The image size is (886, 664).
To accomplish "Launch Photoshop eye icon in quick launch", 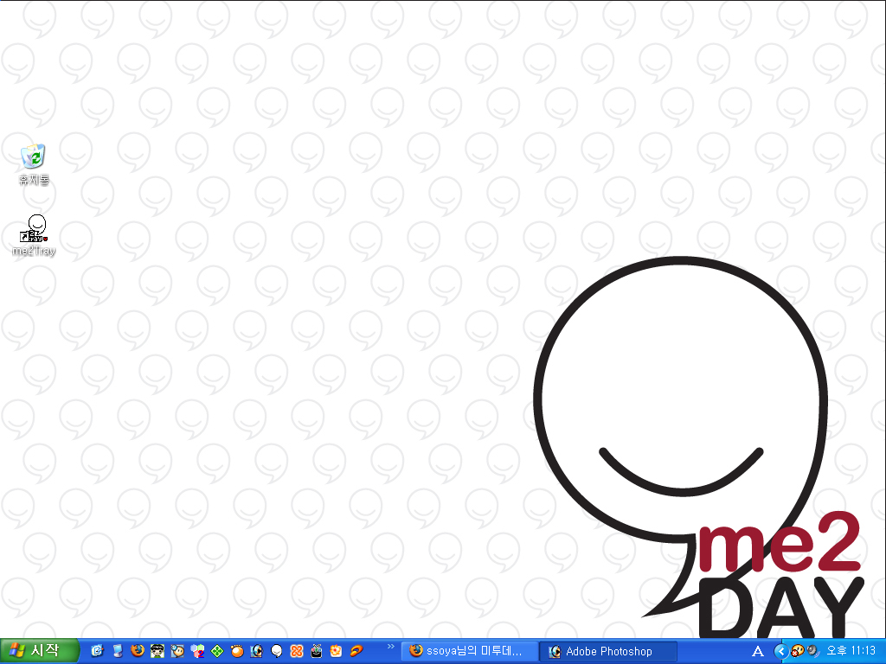I will tap(256, 651).
